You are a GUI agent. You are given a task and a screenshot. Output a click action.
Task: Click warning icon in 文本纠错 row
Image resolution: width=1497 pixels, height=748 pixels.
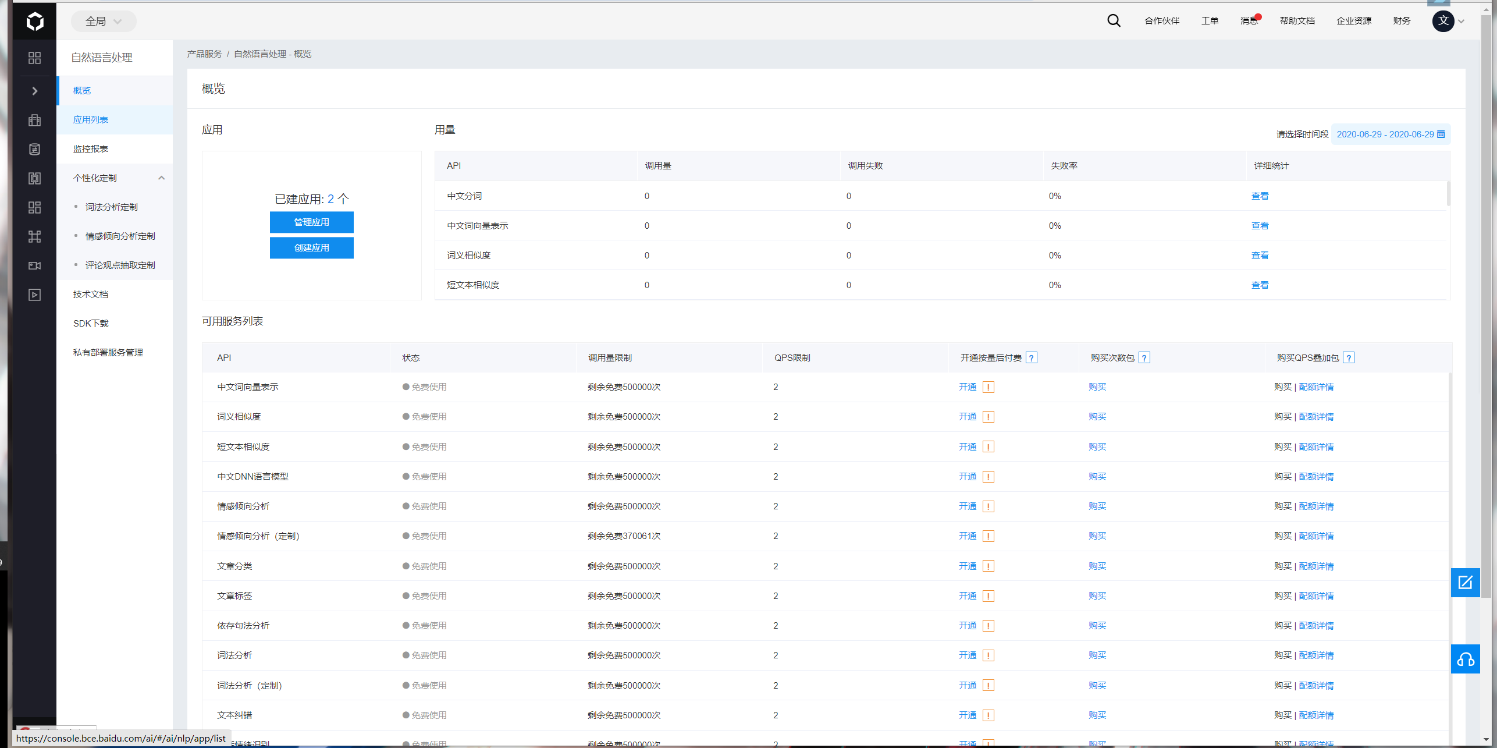coord(988,715)
